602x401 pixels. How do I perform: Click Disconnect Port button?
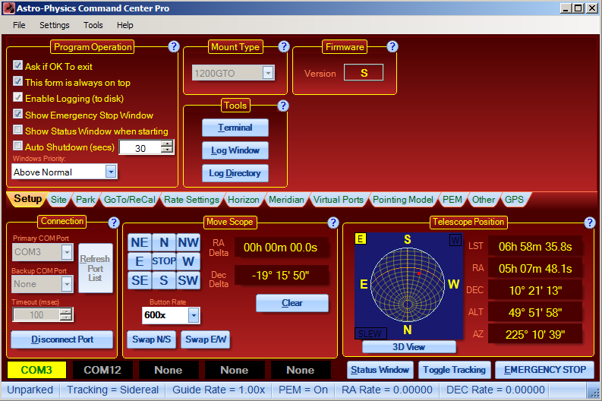tap(62, 339)
